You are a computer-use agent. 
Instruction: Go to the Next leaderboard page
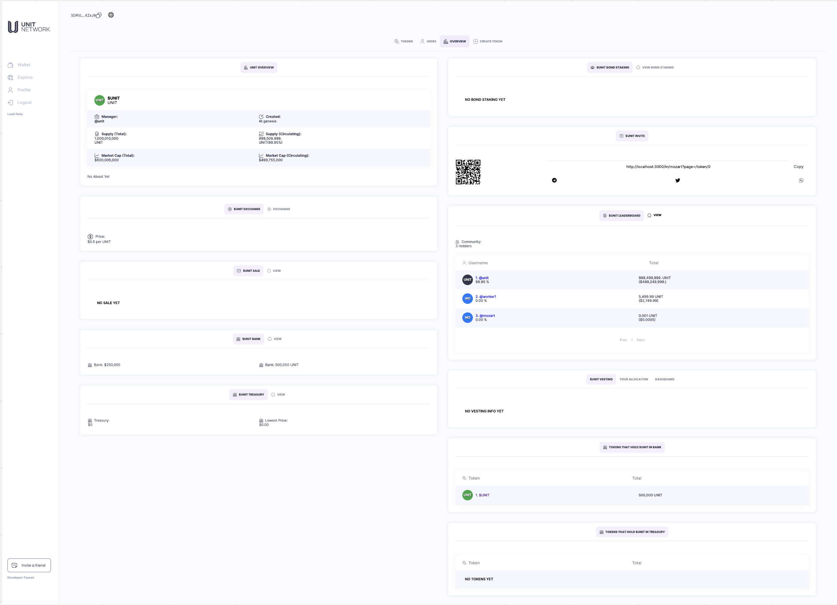coord(640,340)
